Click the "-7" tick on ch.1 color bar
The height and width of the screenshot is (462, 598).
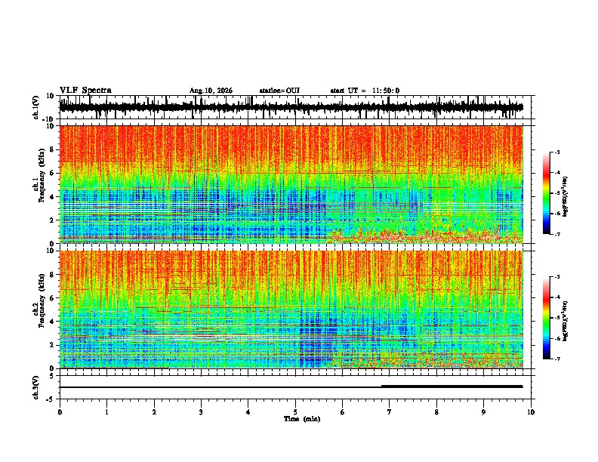pyautogui.click(x=557, y=235)
